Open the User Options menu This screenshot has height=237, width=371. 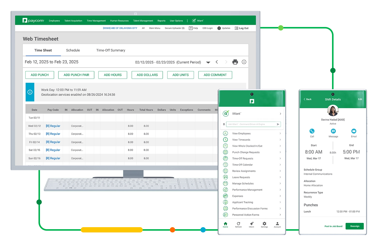176,21
